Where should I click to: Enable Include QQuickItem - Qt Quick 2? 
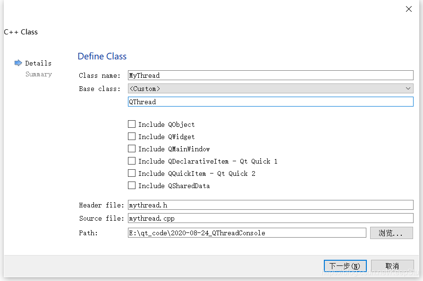132,173
